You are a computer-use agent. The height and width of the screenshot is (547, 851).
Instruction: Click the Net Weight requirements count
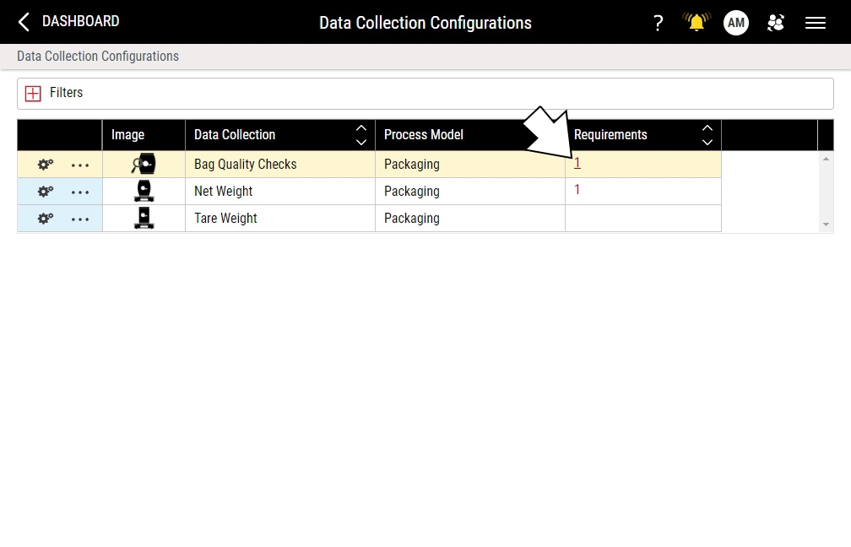(577, 190)
